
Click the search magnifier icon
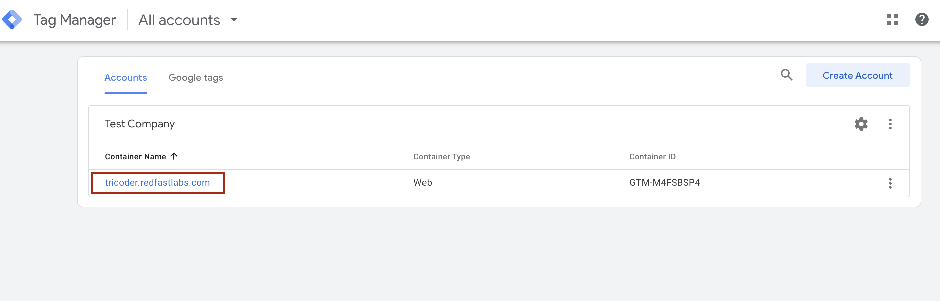tap(786, 75)
